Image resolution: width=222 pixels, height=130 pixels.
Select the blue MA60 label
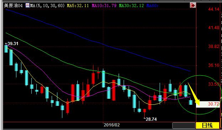pyautogui.click(x=153, y=6)
